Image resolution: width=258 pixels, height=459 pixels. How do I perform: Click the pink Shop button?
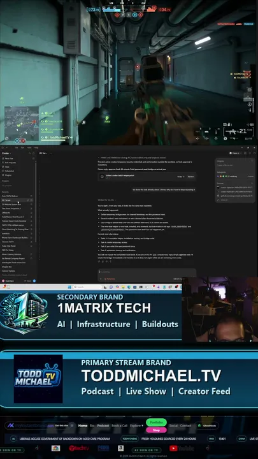(156, 430)
